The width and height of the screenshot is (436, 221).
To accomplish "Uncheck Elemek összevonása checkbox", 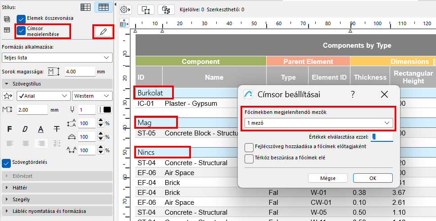I will [21, 19].
